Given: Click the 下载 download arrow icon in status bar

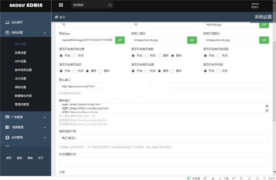Looking at the screenshot, I should pos(220,178).
